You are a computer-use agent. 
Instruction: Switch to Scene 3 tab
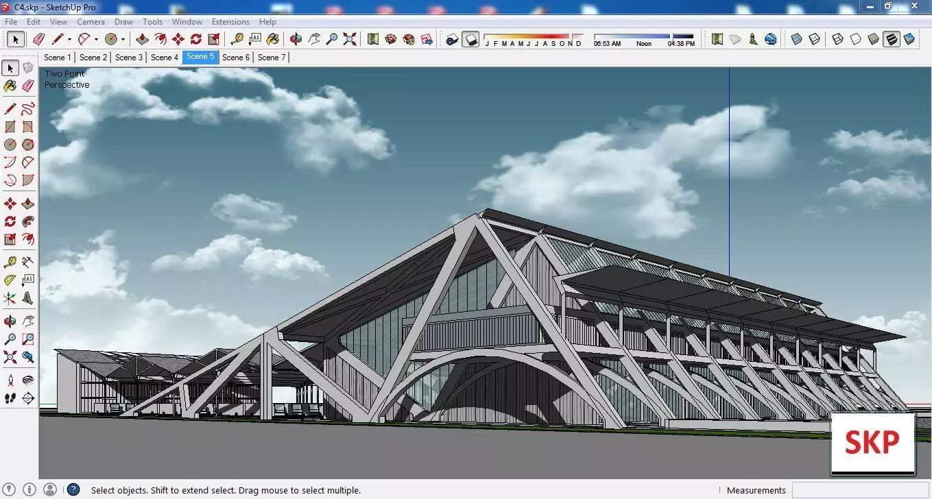(129, 58)
